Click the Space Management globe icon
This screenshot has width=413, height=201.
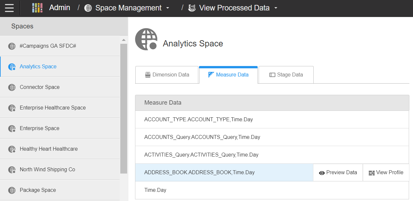coord(88,8)
